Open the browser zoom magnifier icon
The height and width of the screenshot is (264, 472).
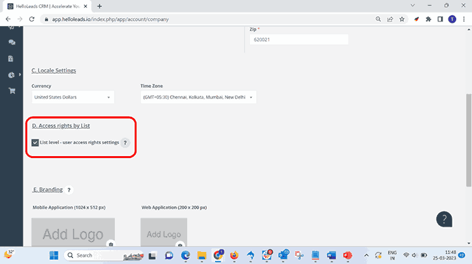click(378, 19)
